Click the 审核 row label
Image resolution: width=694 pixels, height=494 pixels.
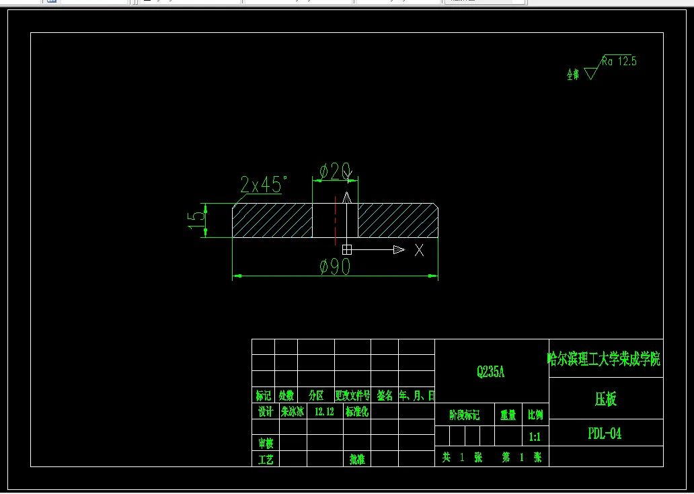[266, 443]
